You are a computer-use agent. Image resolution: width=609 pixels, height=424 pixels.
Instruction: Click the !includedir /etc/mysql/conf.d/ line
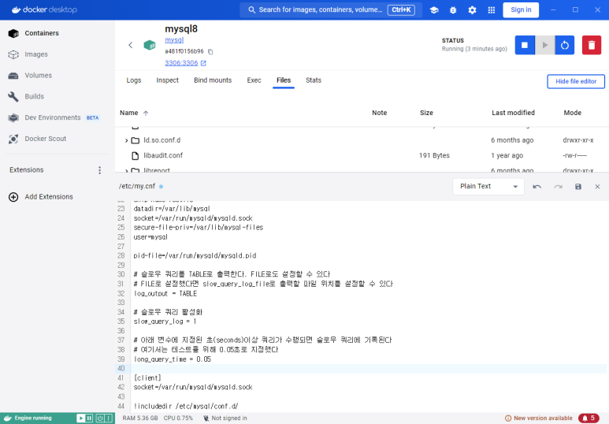(186, 406)
